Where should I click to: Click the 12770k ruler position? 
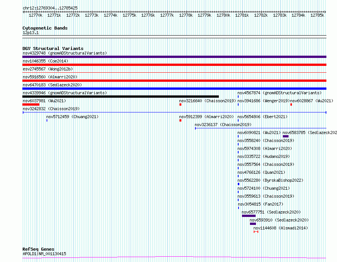[x=36, y=15]
